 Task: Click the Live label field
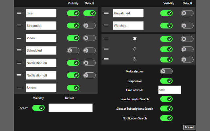click(x=41, y=13)
